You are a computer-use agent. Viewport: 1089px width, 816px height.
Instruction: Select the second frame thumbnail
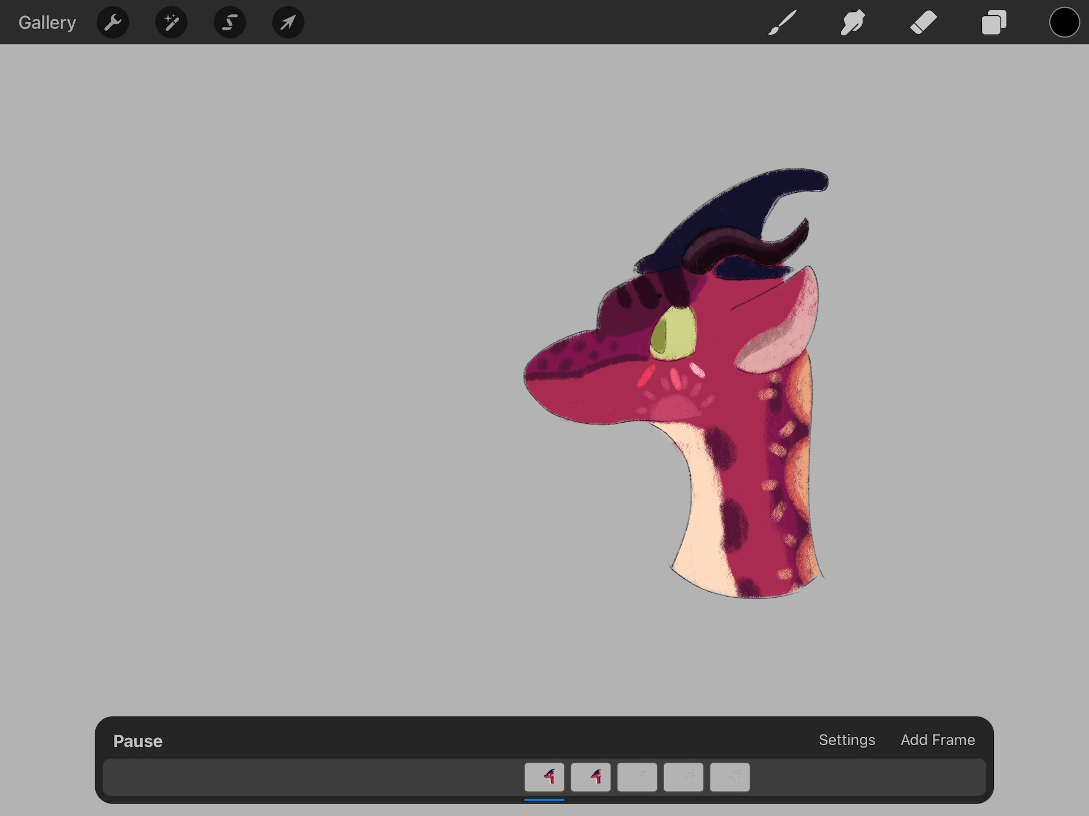(x=591, y=777)
